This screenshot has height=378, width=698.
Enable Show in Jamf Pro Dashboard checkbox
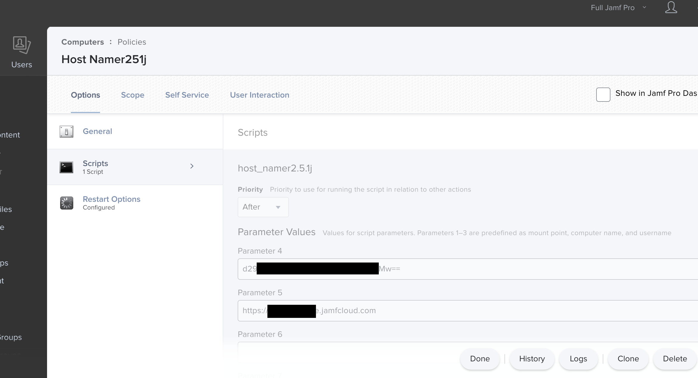pyautogui.click(x=603, y=94)
